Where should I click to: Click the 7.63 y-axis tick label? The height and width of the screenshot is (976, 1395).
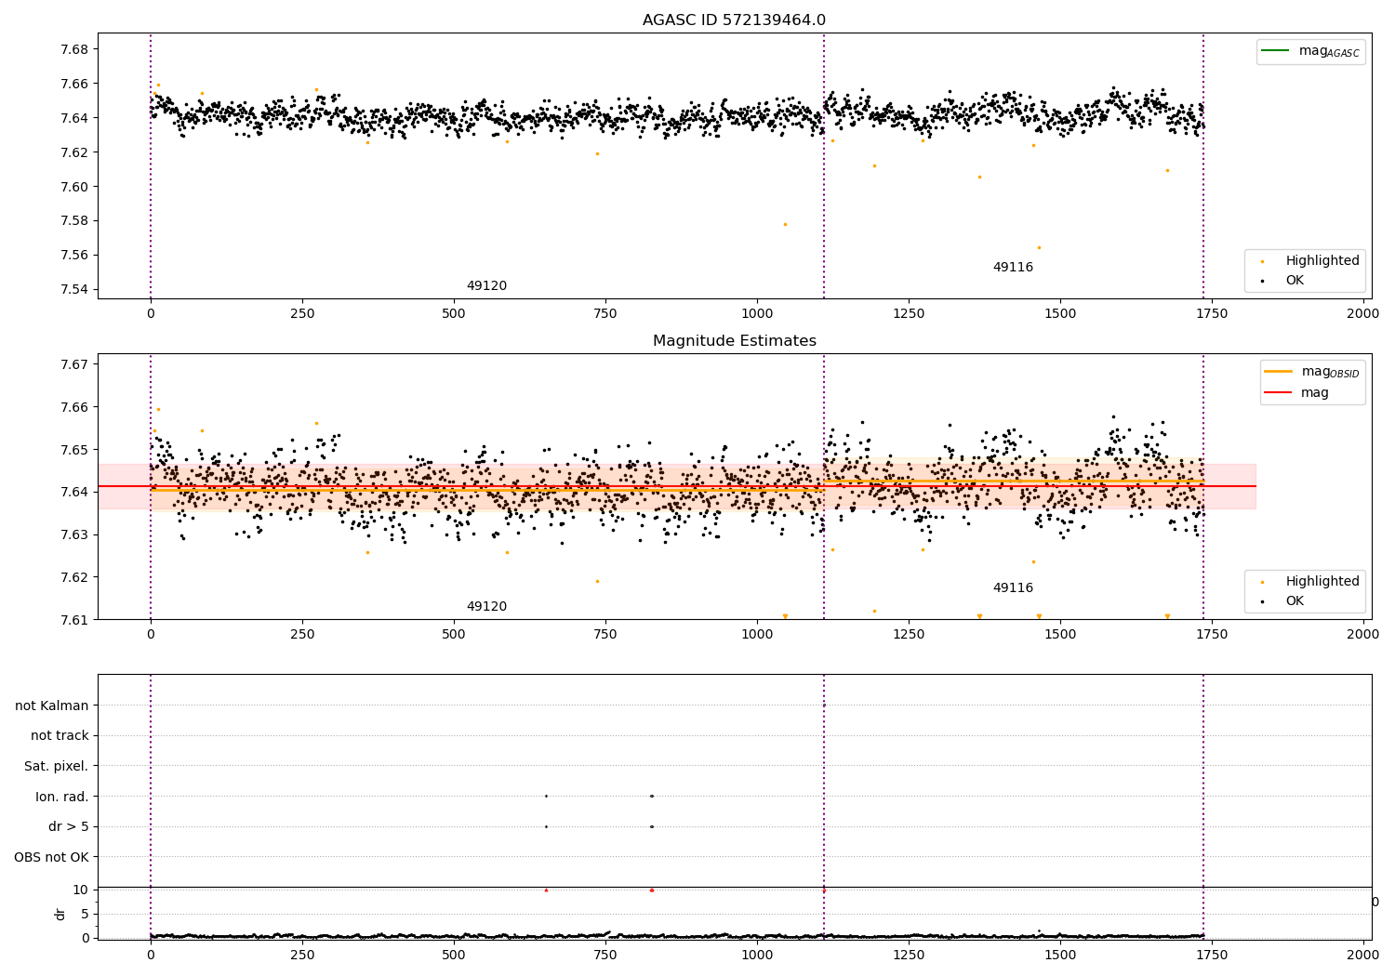(73, 534)
